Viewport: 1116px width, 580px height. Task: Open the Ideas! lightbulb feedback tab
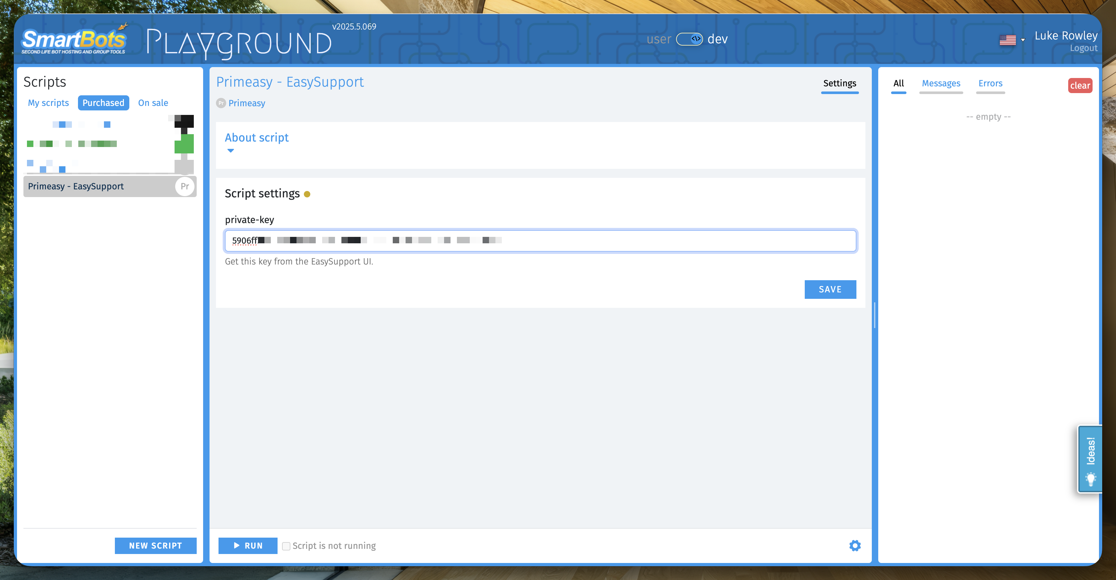(1090, 459)
